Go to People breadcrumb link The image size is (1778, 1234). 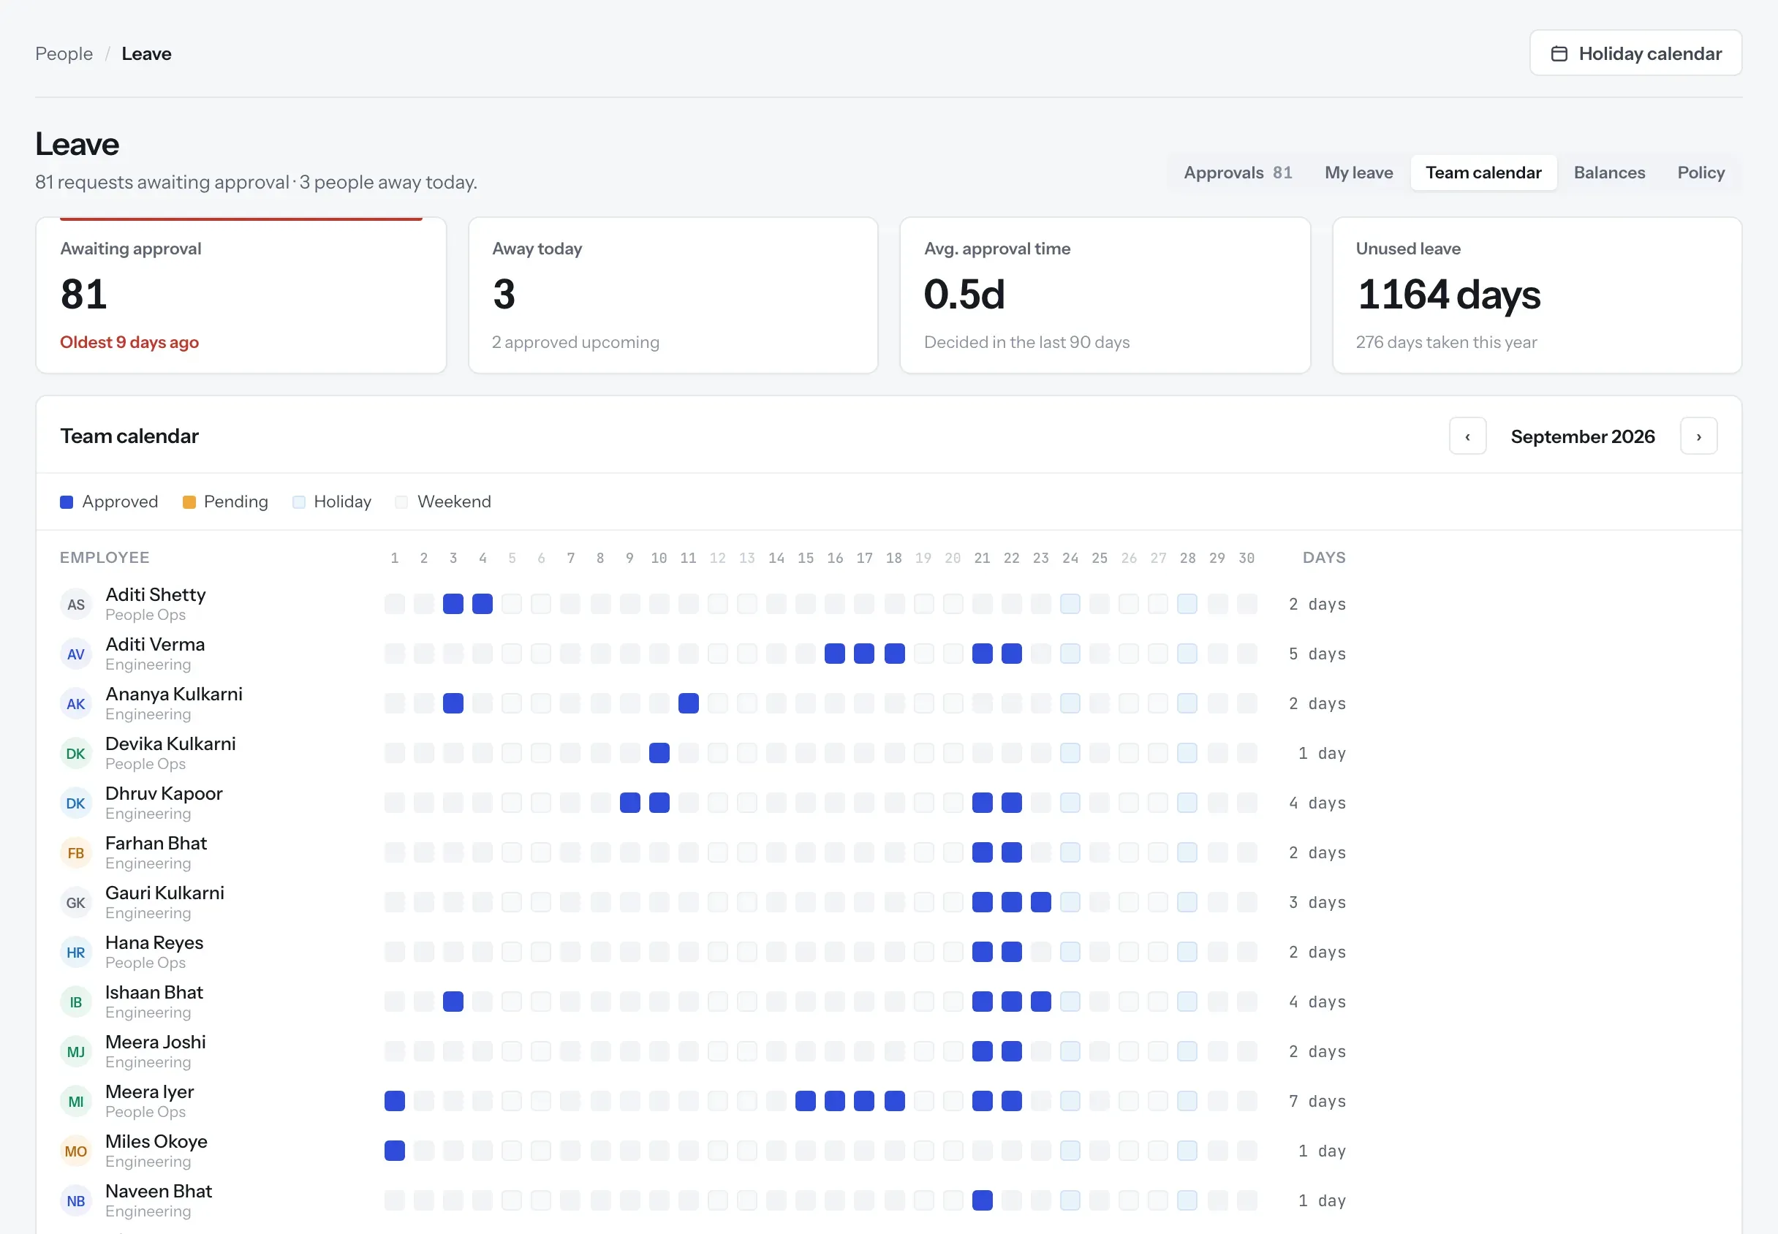64,54
